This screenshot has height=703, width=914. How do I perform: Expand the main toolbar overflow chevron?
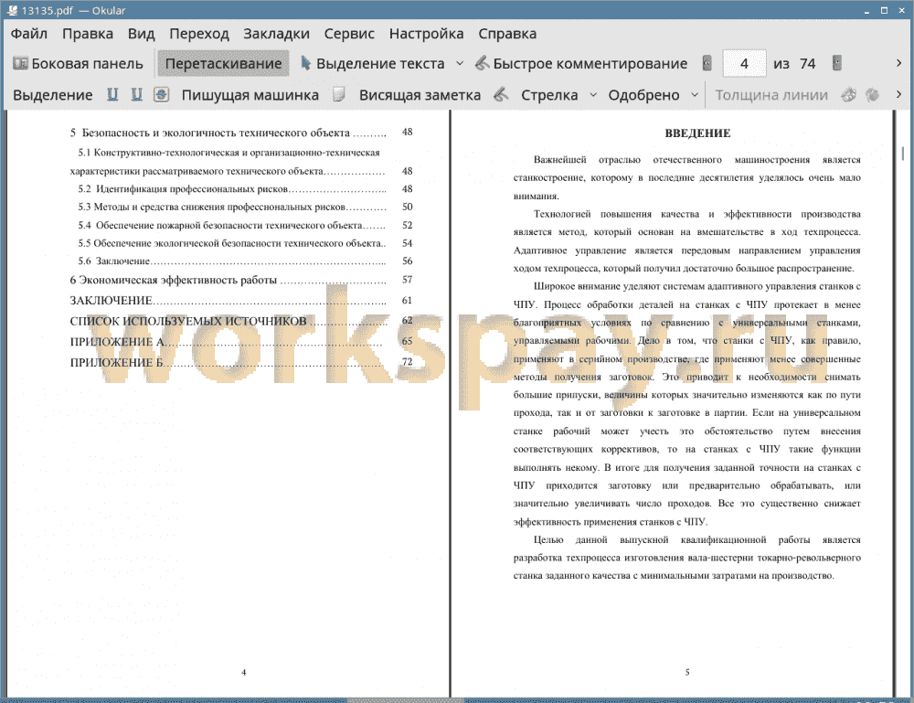[898, 63]
